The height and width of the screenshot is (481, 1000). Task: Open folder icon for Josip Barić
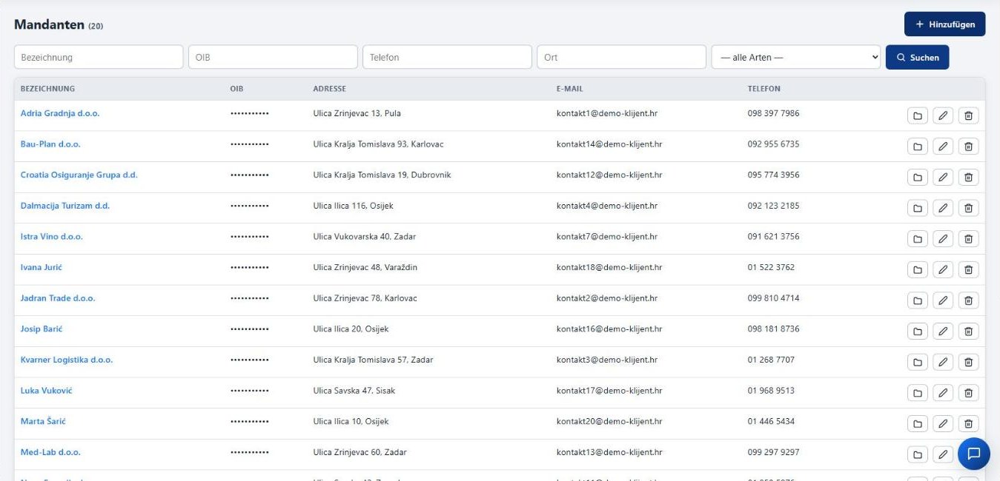(x=917, y=332)
